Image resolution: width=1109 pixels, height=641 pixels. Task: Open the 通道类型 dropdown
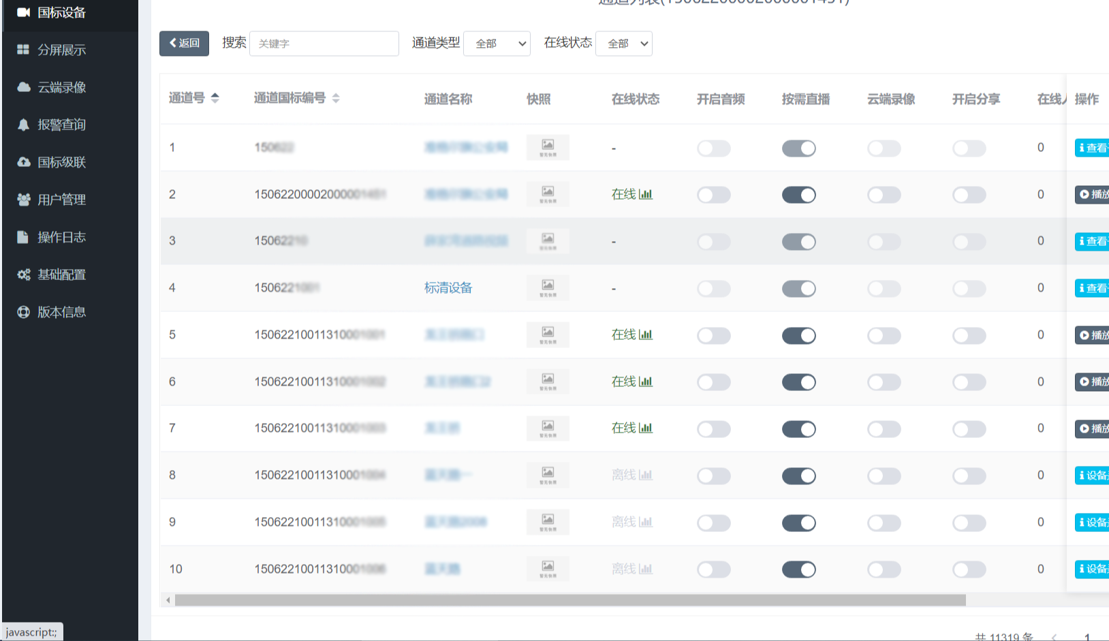point(497,44)
